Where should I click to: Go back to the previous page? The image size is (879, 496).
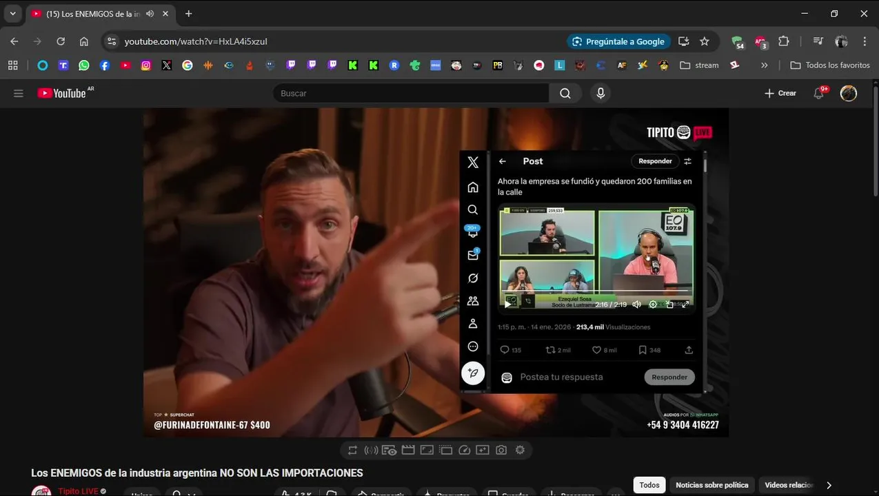point(14,41)
